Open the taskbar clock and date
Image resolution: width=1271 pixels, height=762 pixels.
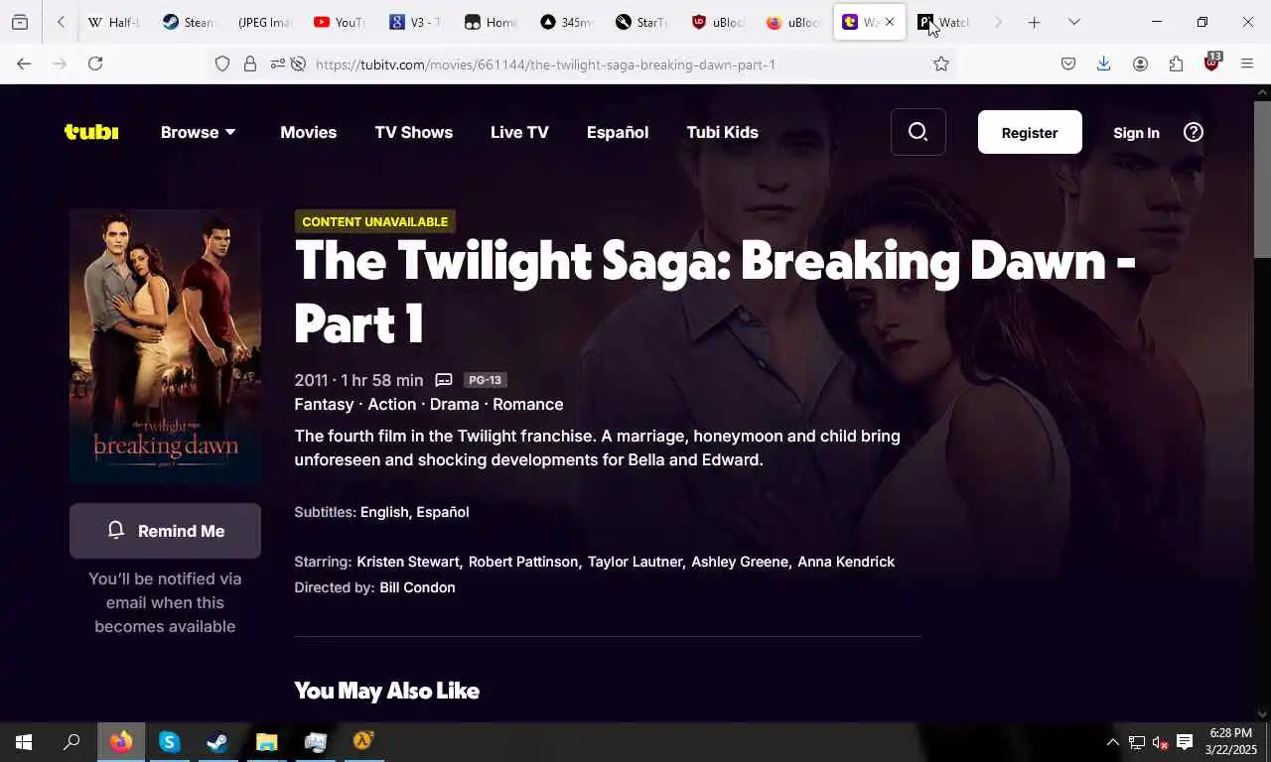point(1230,742)
